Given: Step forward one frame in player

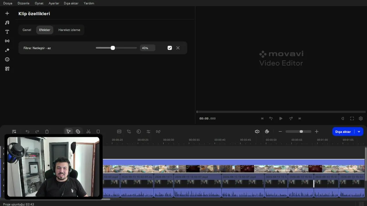Looking at the screenshot, I should 291,118.
